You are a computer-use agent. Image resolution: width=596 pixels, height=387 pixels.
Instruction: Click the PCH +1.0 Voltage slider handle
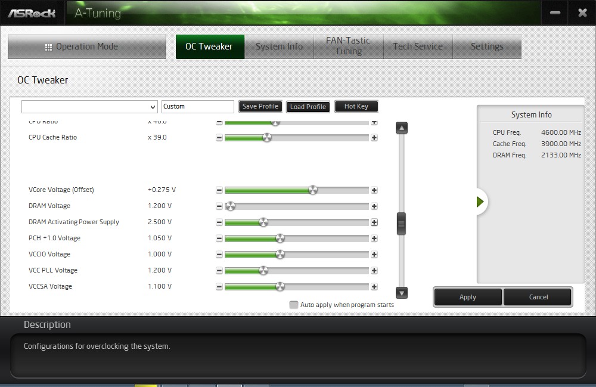coord(280,239)
